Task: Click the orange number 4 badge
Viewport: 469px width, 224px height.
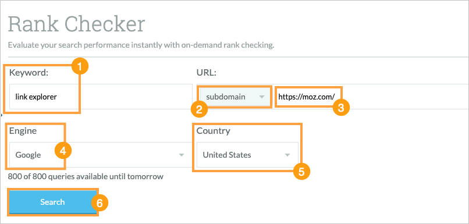Action: point(63,151)
